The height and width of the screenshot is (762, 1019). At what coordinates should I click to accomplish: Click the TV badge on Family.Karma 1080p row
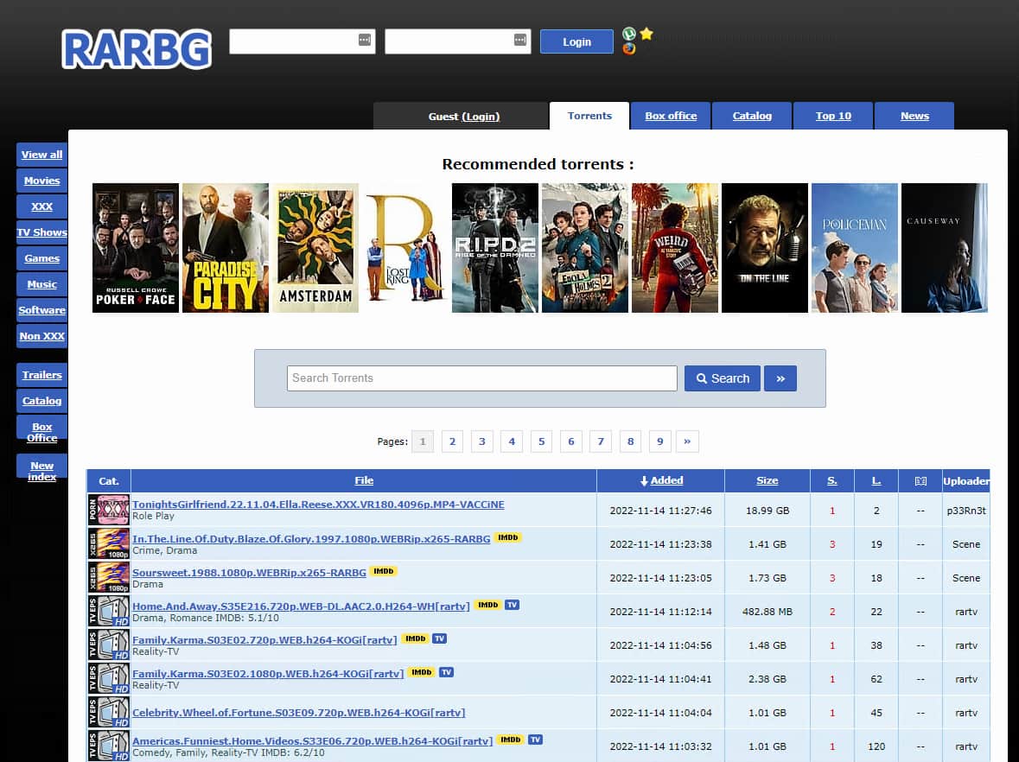click(446, 672)
